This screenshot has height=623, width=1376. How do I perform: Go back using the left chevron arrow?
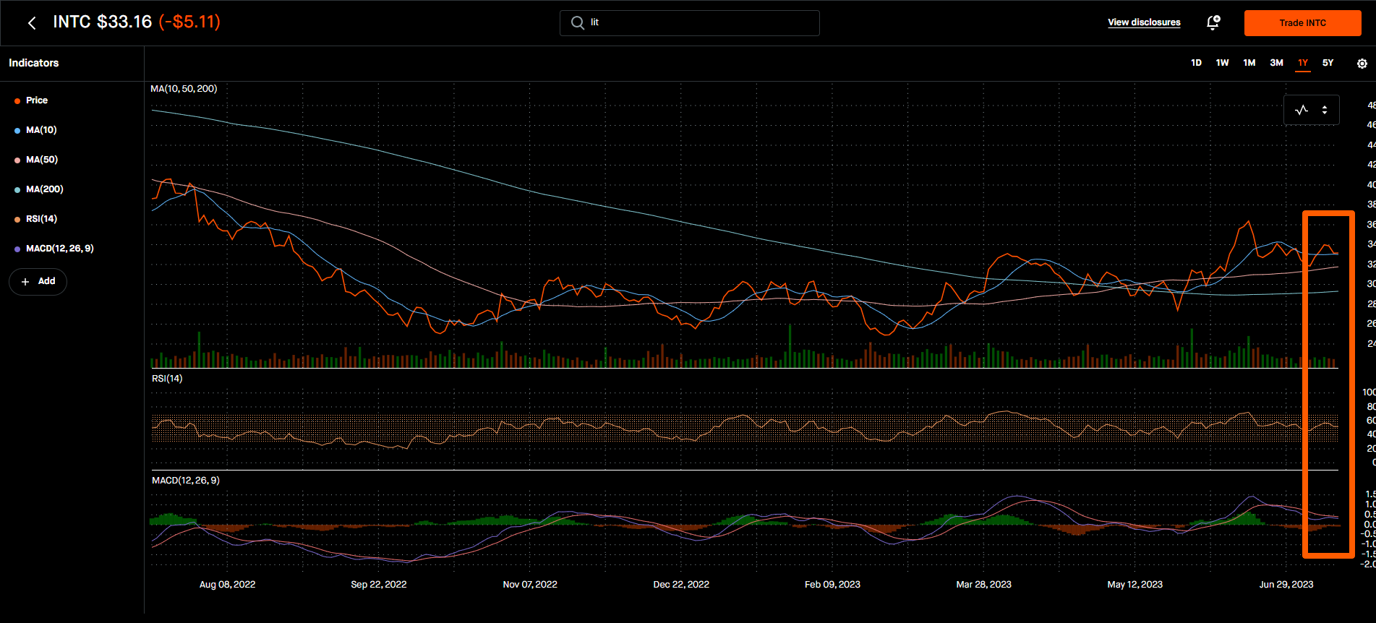(x=32, y=23)
